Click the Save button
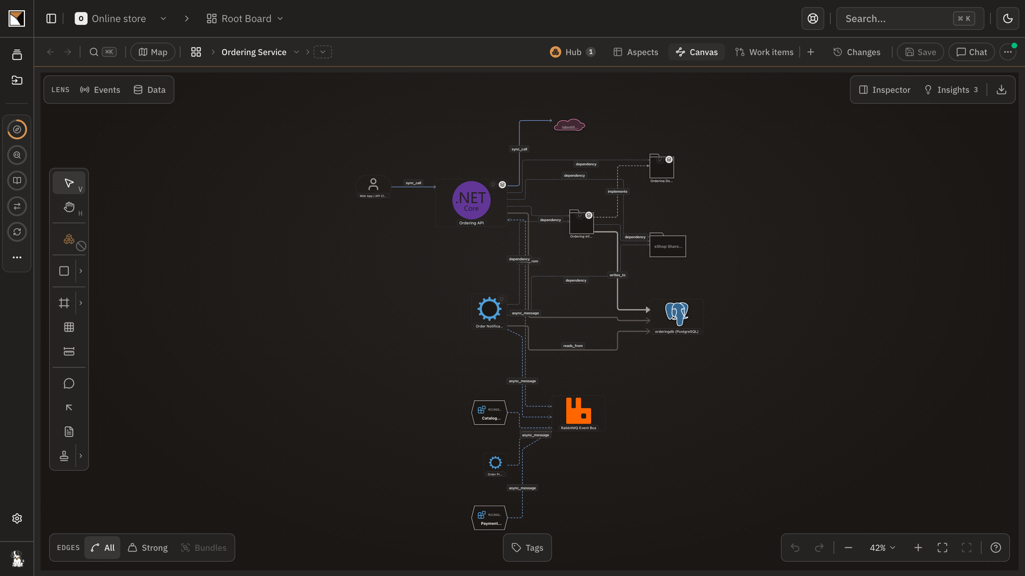The image size is (1025, 576). coord(920,52)
